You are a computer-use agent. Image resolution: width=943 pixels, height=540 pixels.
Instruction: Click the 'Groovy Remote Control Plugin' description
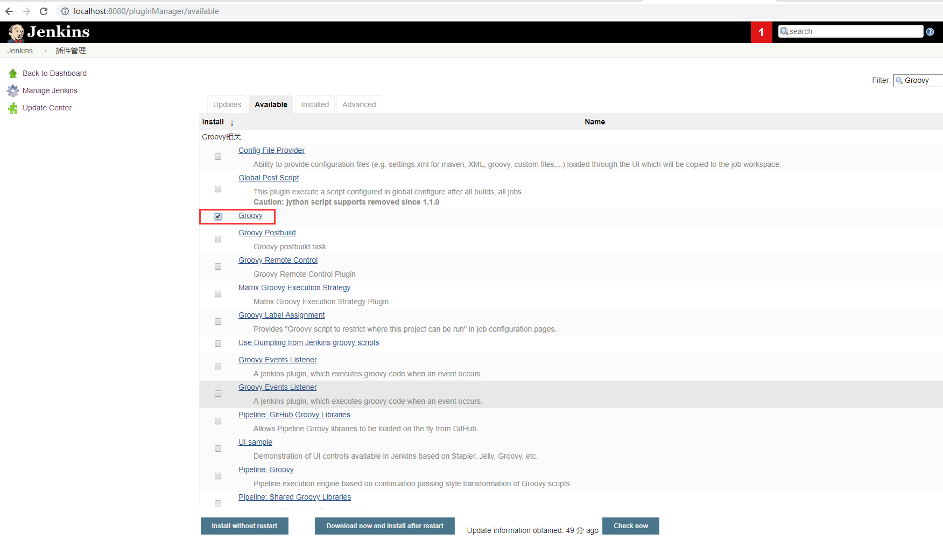(305, 274)
